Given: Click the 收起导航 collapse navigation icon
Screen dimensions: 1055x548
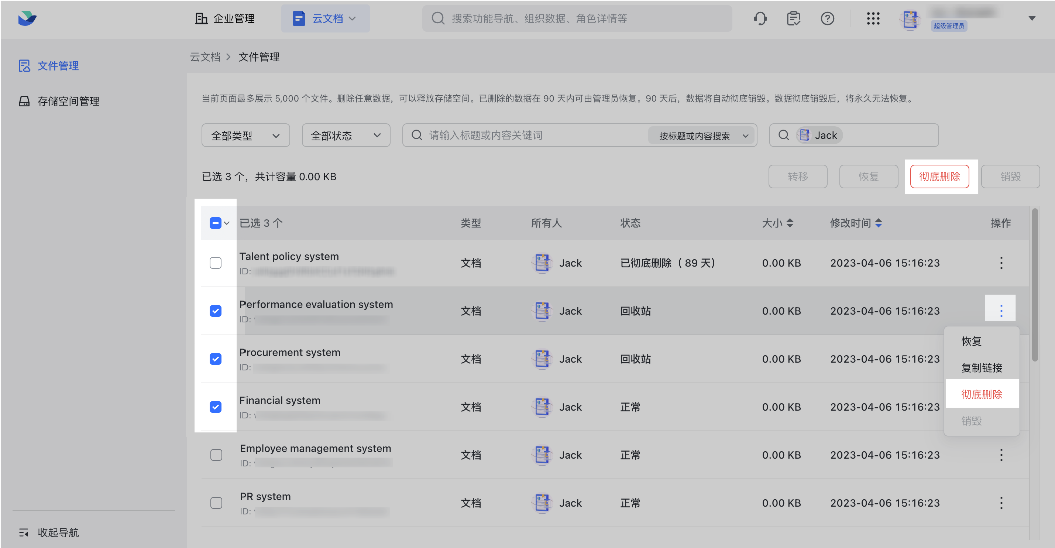Looking at the screenshot, I should click(x=24, y=532).
